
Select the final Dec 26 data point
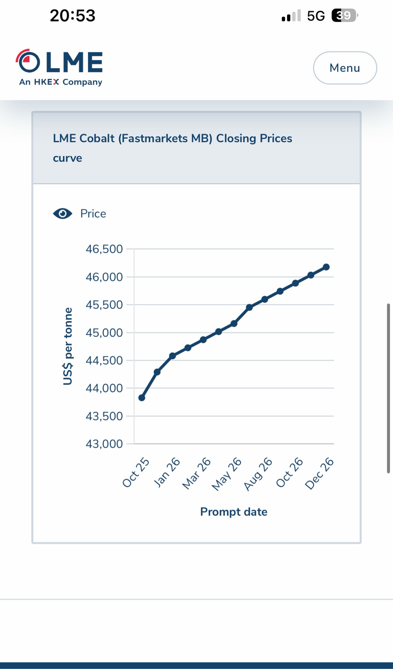pos(326,267)
